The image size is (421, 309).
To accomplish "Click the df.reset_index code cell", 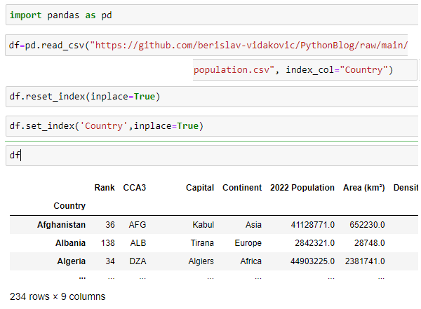I will click(210, 96).
